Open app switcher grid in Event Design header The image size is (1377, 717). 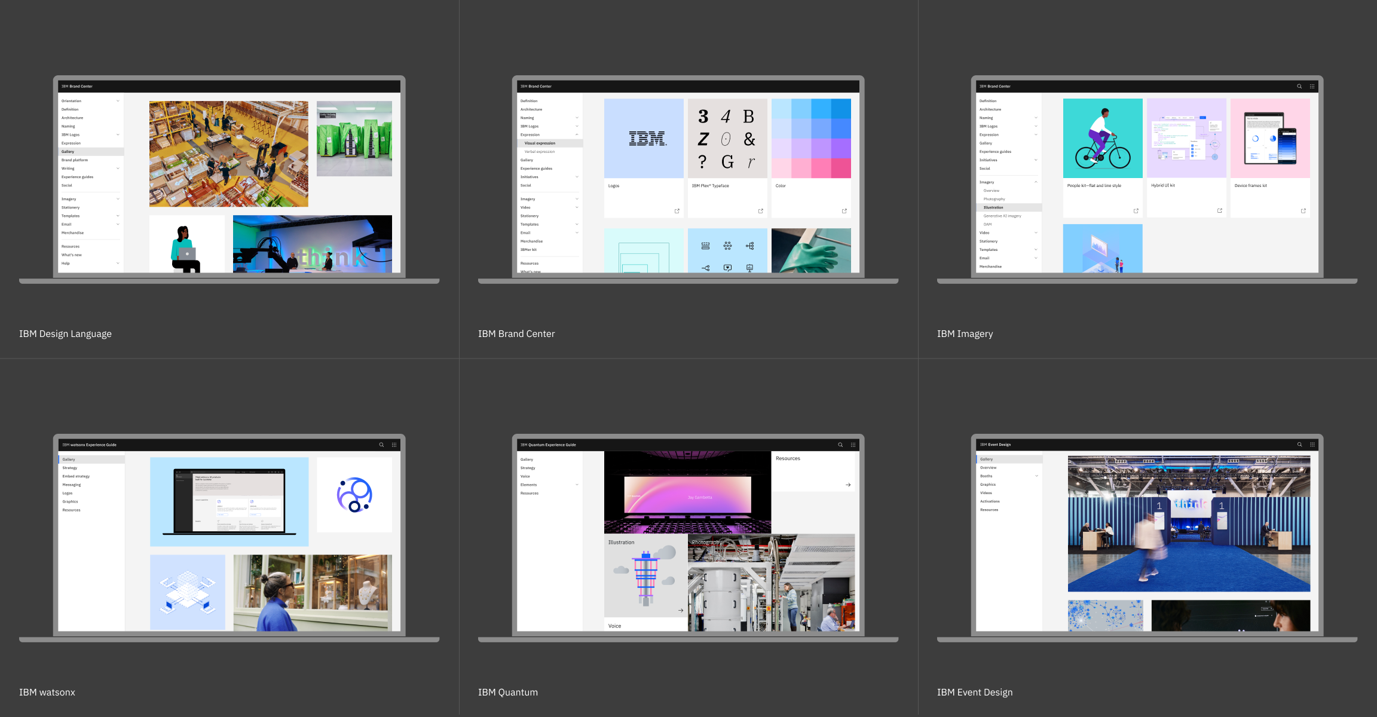click(x=1312, y=445)
